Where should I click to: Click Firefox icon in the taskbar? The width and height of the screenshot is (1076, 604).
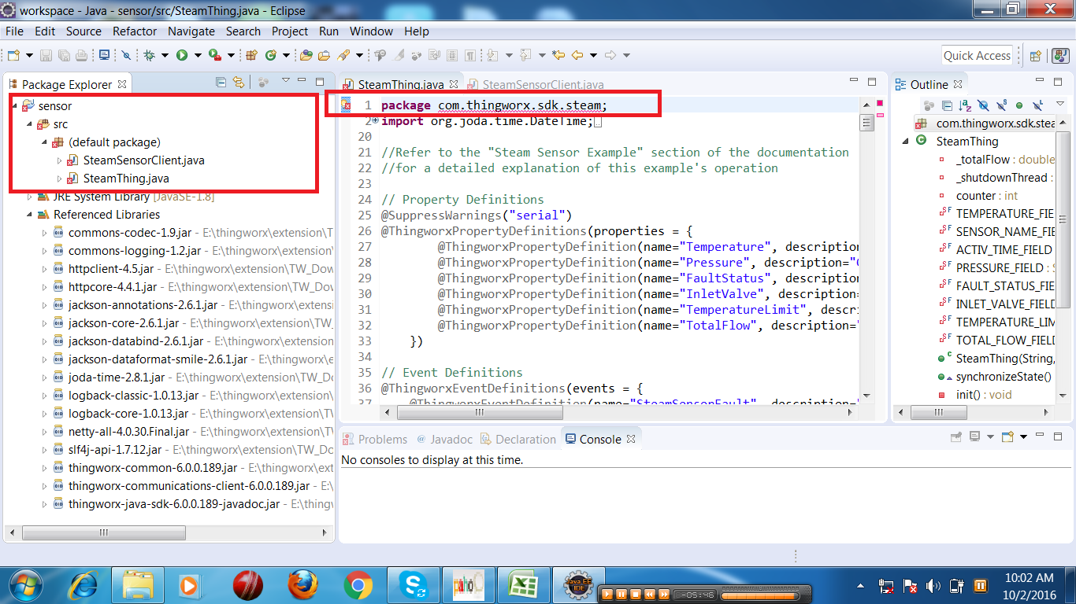302,585
